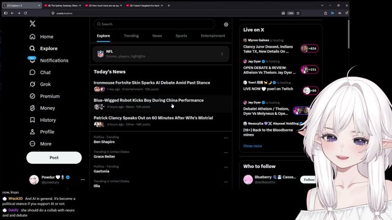Click the browser address bar
The width and height of the screenshot is (392, 220).
pos(165,13)
